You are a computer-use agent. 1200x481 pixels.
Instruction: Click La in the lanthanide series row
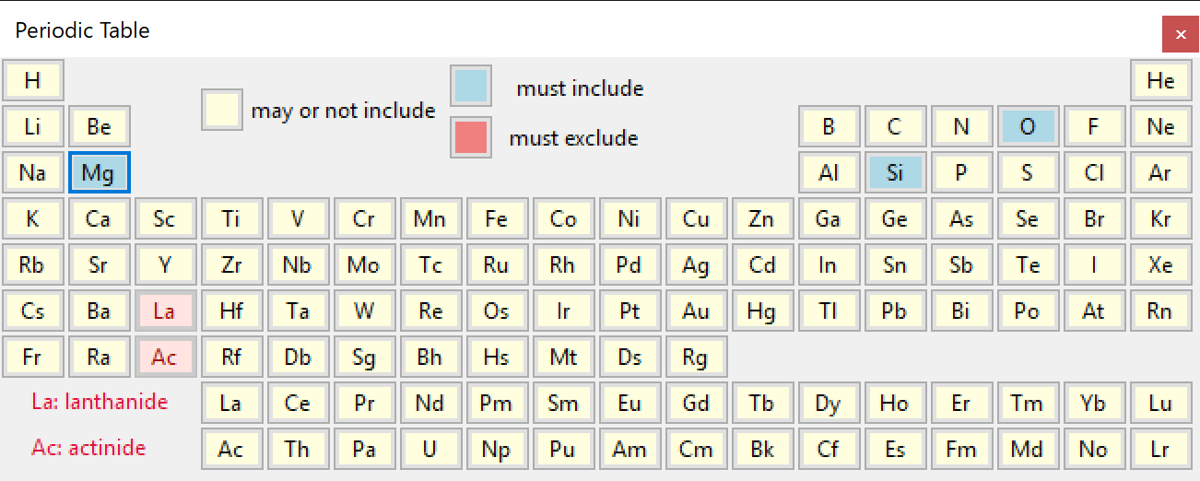pyautogui.click(x=231, y=403)
